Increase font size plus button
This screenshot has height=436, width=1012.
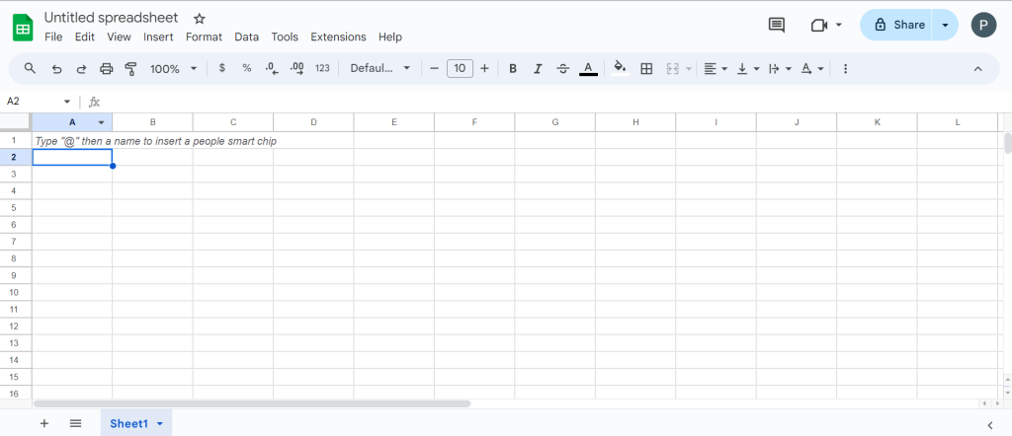[484, 68]
